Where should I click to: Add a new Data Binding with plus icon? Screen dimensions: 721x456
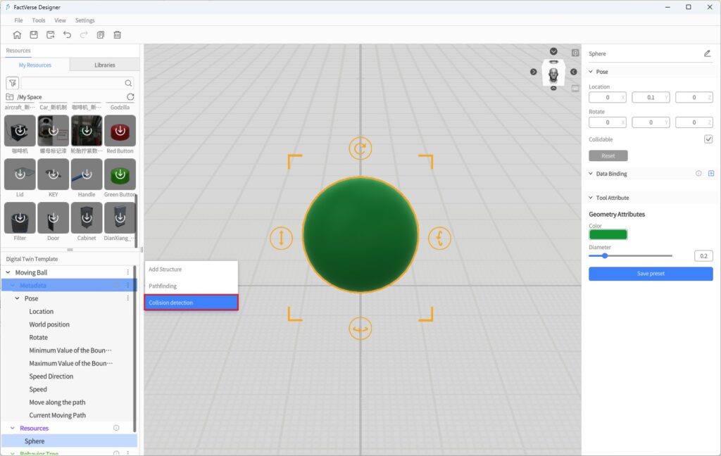710,173
